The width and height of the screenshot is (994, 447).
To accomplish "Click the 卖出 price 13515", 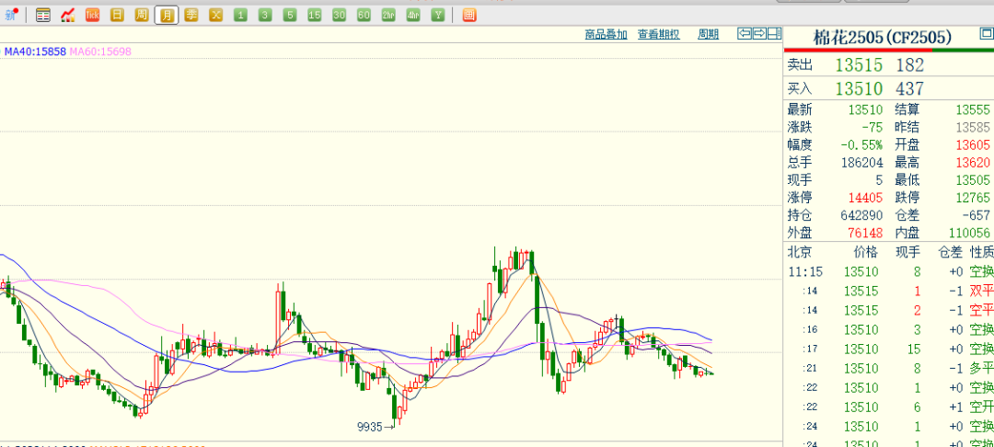I will point(859,65).
